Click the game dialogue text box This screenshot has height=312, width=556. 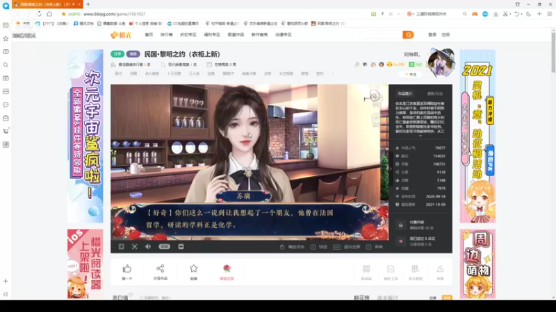[250, 220]
